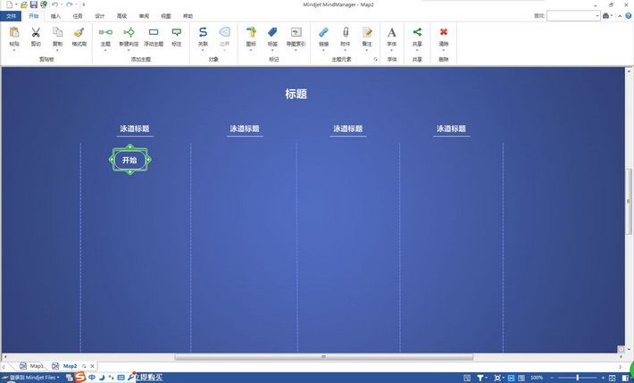The image size is (634, 383).
Task: Click the Cut scissors icon
Action: (x=36, y=32)
